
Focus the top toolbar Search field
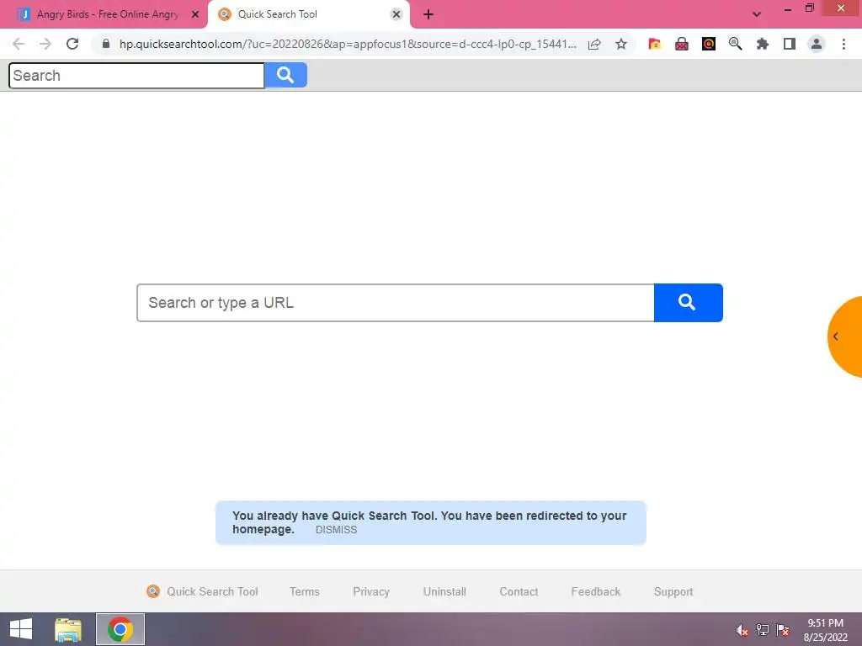tap(136, 75)
